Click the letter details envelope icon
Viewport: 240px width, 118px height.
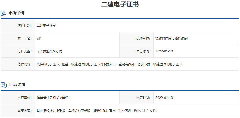(x=3, y=13)
